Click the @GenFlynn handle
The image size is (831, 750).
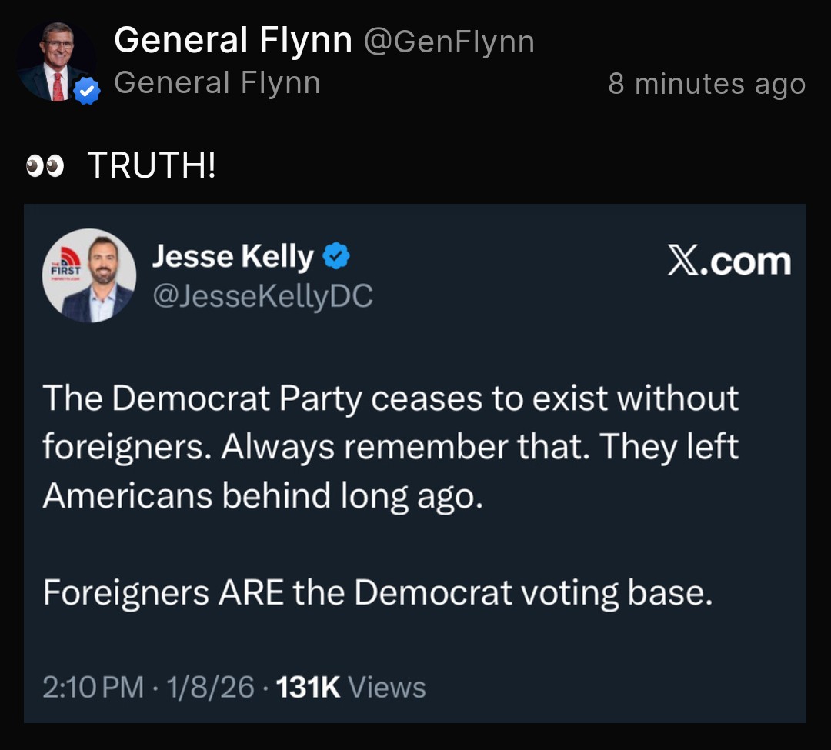(x=449, y=42)
